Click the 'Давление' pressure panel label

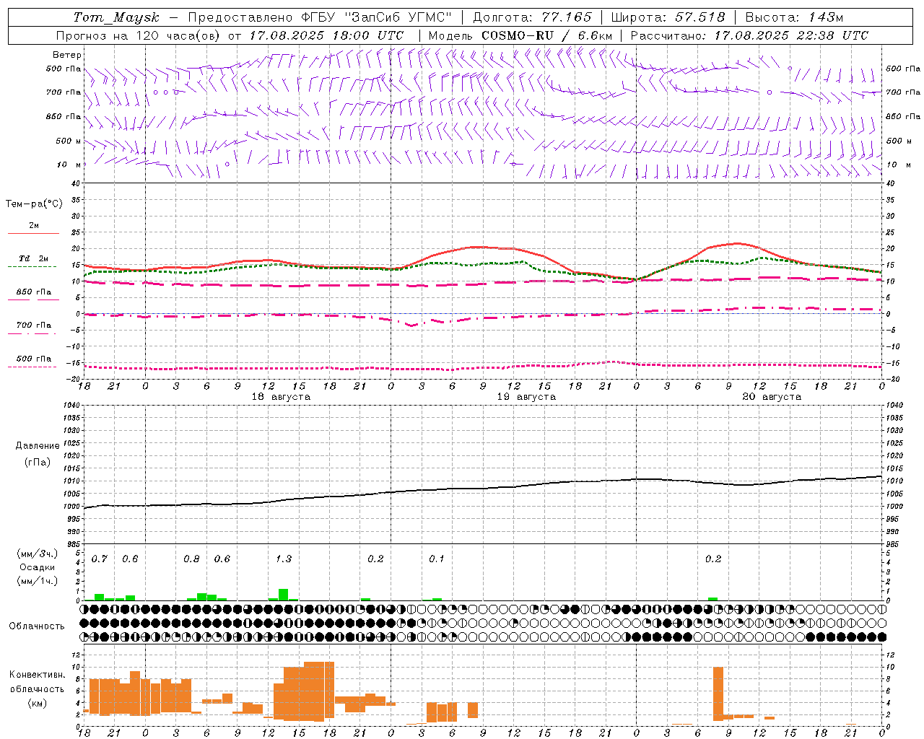(38, 446)
